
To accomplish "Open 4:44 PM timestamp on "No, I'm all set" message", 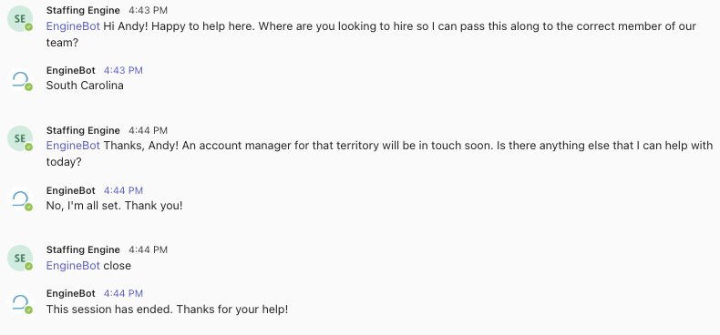I will [123, 190].
